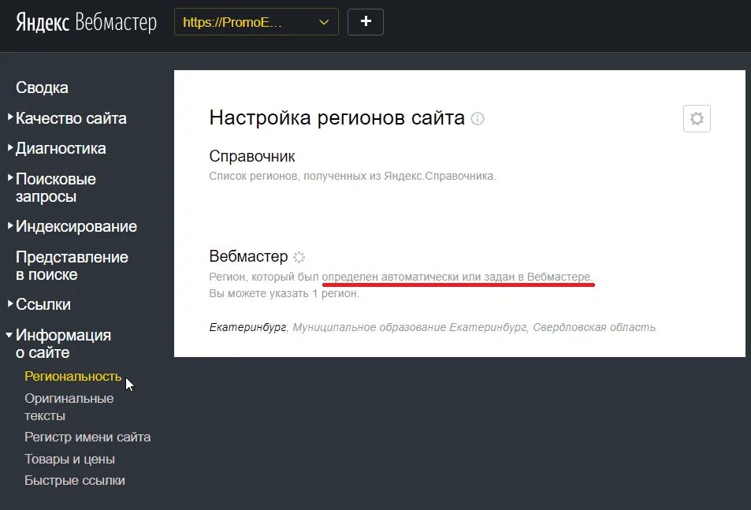Open the site URL dropdown at the top
This screenshot has height=510, width=751.
(256, 21)
